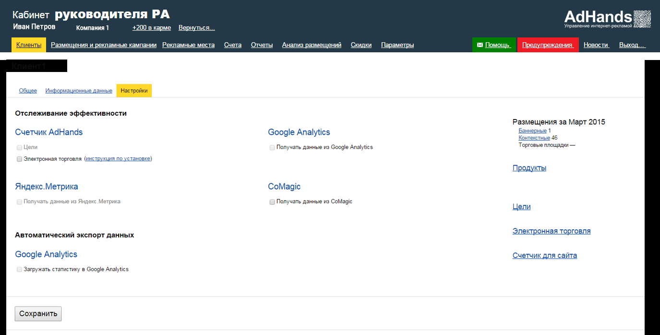This screenshot has width=660, height=335.
Task: Click the Вернуться... link in header
Action: pos(196,28)
